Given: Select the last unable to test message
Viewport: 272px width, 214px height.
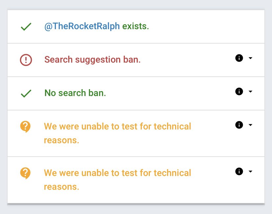Looking at the screenshot, I should tap(117, 180).
